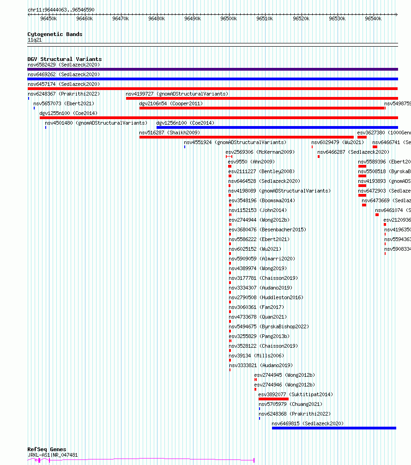Image resolution: width=411 pixels, height=465 pixels.
Task: Open nsv6025152 (Wu2021) variant
Action: point(255,249)
